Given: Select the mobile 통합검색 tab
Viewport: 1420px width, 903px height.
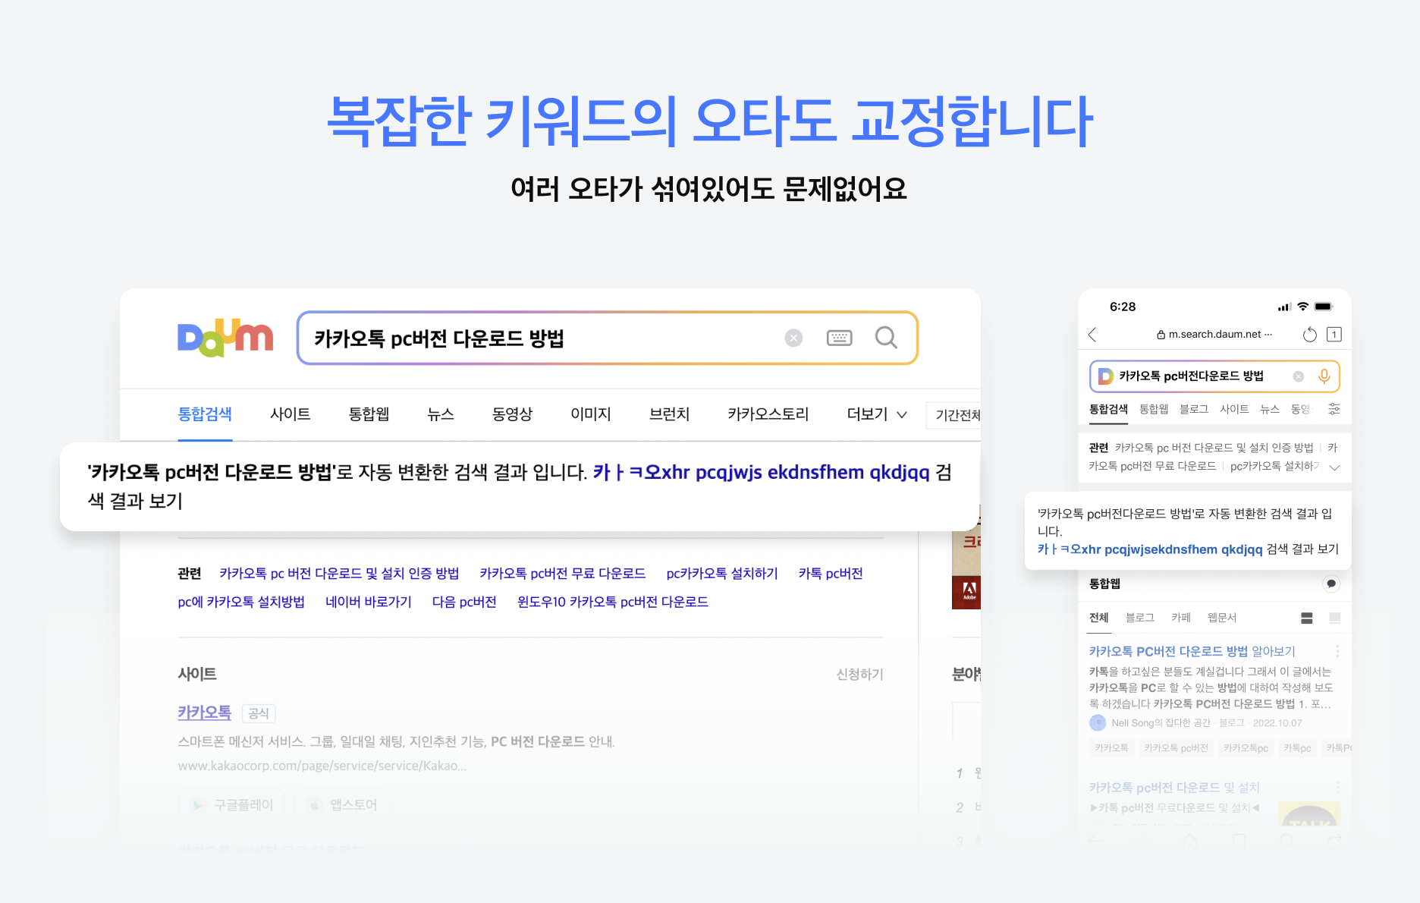Looking at the screenshot, I should [x=1108, y=409].
